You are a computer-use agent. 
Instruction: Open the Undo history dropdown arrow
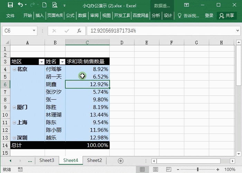click(26, 5)
